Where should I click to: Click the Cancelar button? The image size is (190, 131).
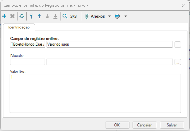[x=144, y=125]
